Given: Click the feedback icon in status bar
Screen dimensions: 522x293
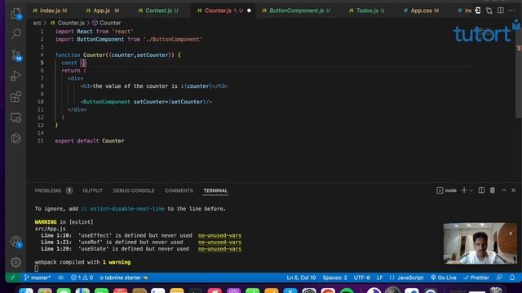Looking at the screenshot, I should coord(499,278).
